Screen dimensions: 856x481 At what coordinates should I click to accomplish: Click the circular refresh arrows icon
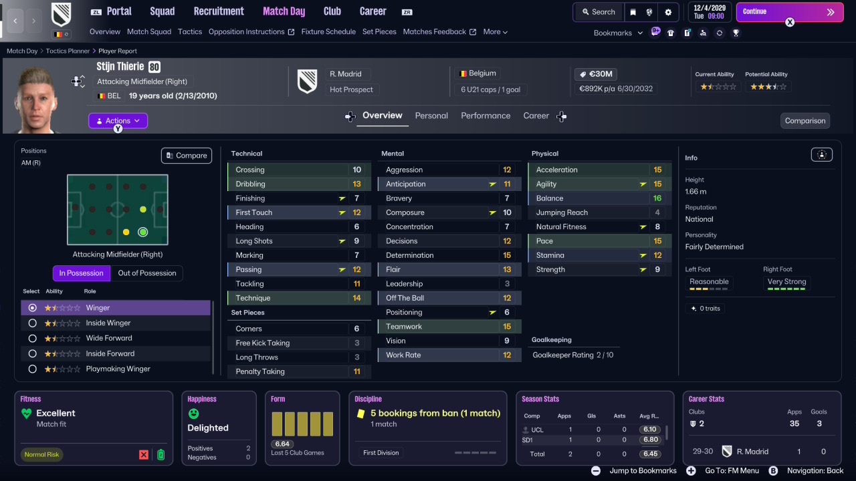pos(720,33)
